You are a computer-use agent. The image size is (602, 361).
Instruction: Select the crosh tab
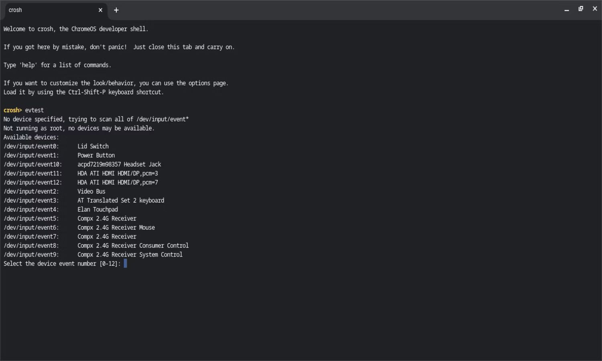click(48, 10)
